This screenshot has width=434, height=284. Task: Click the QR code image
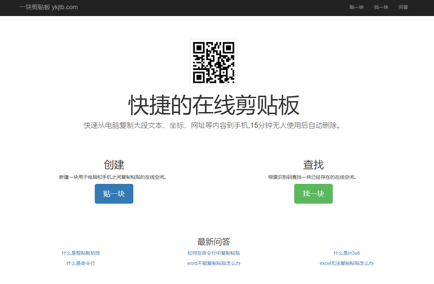click(214, 63)
